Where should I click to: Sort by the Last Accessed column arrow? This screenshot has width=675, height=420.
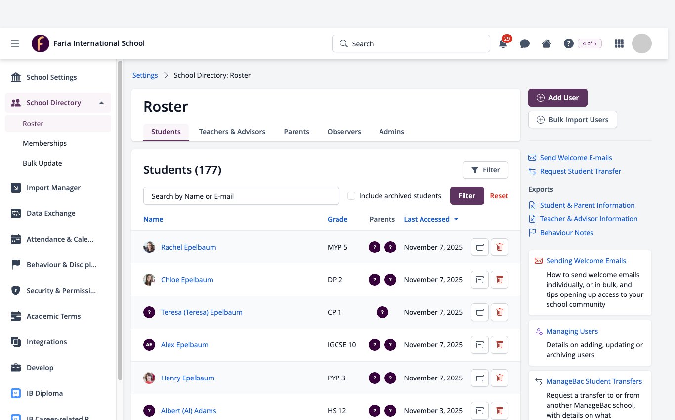pos(456,219)
